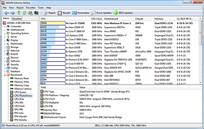Image resolution: width=204 pixels, height=129 pixels.
Task: Sort by the Motherboard column header
Action: pos(118,19)
